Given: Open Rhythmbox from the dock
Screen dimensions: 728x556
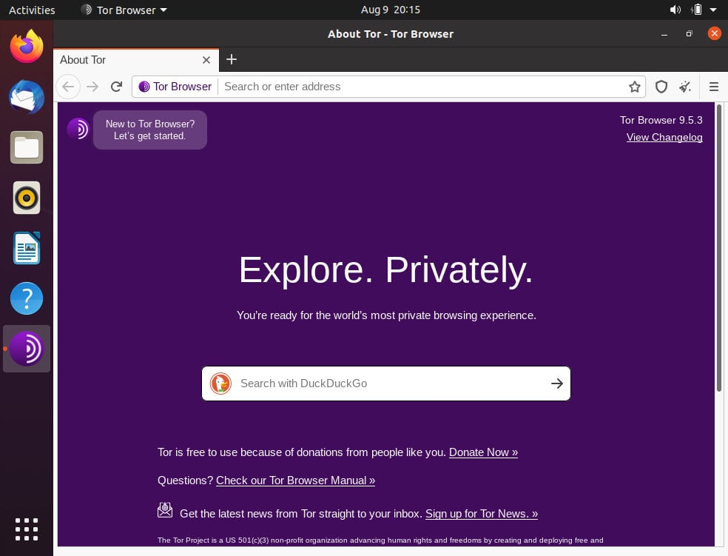Looking at the screenshot, I should click(27, 198).
